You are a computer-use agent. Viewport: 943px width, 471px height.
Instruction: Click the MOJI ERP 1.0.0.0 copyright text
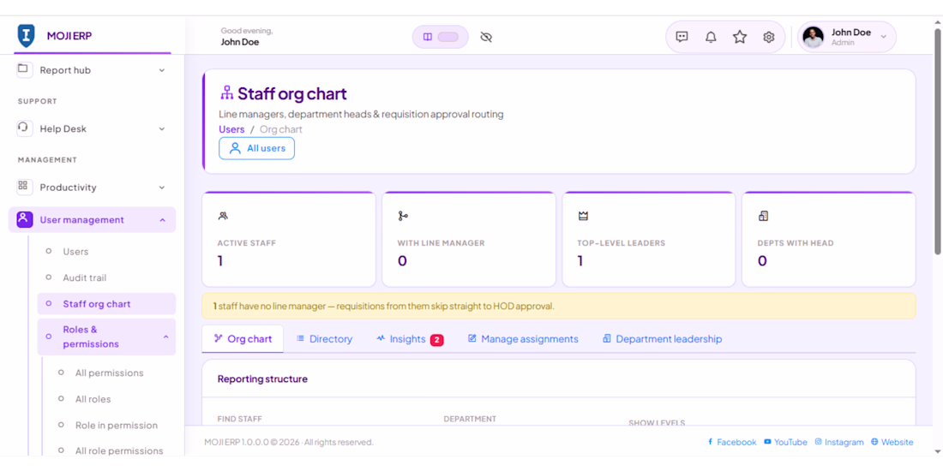(289, 442)
